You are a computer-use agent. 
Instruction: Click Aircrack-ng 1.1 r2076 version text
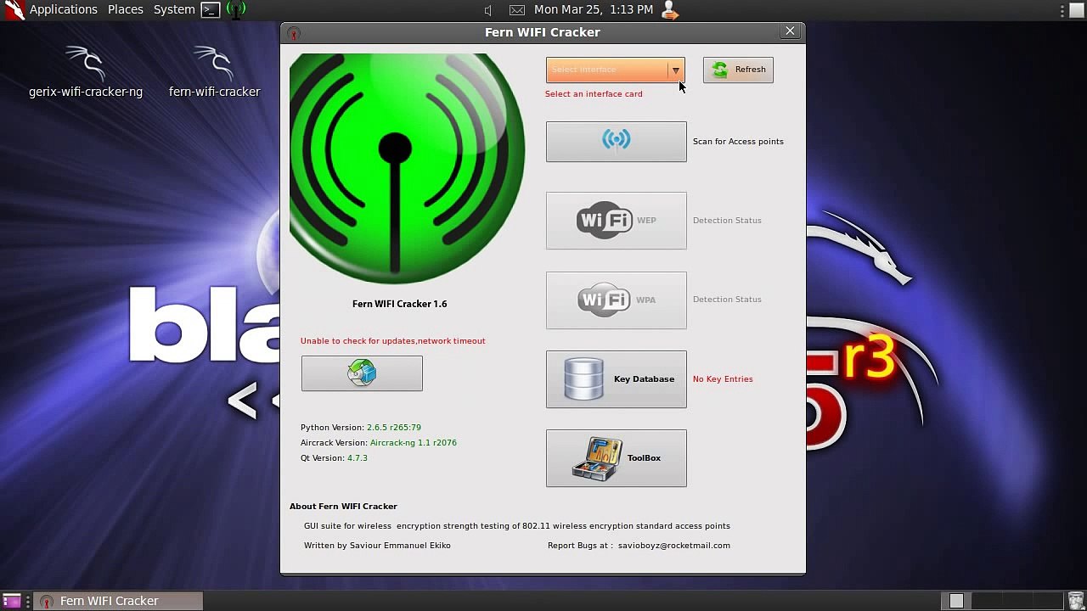coord(414,443)
